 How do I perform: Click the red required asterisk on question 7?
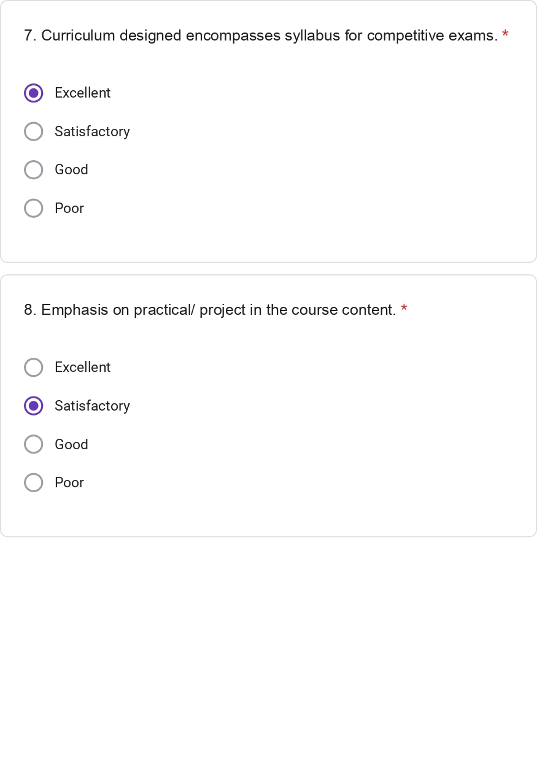[x=505, y=35]
